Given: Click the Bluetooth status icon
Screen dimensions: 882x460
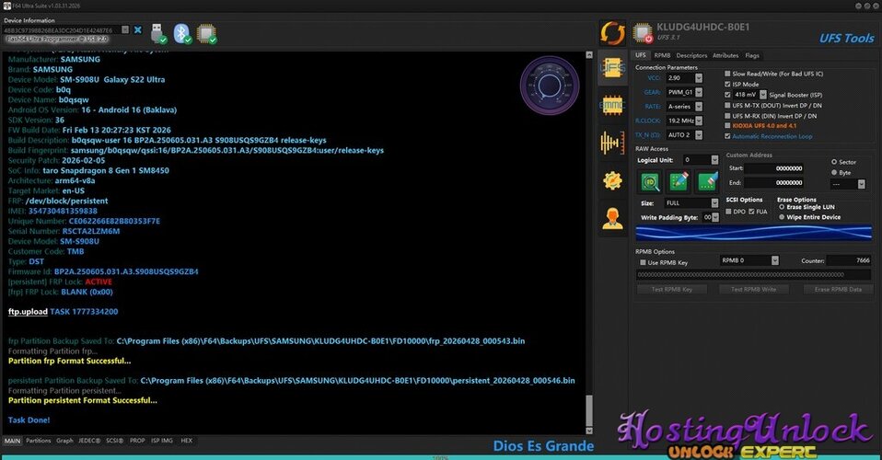Looking at the screenshot, I should coord(182,33).
